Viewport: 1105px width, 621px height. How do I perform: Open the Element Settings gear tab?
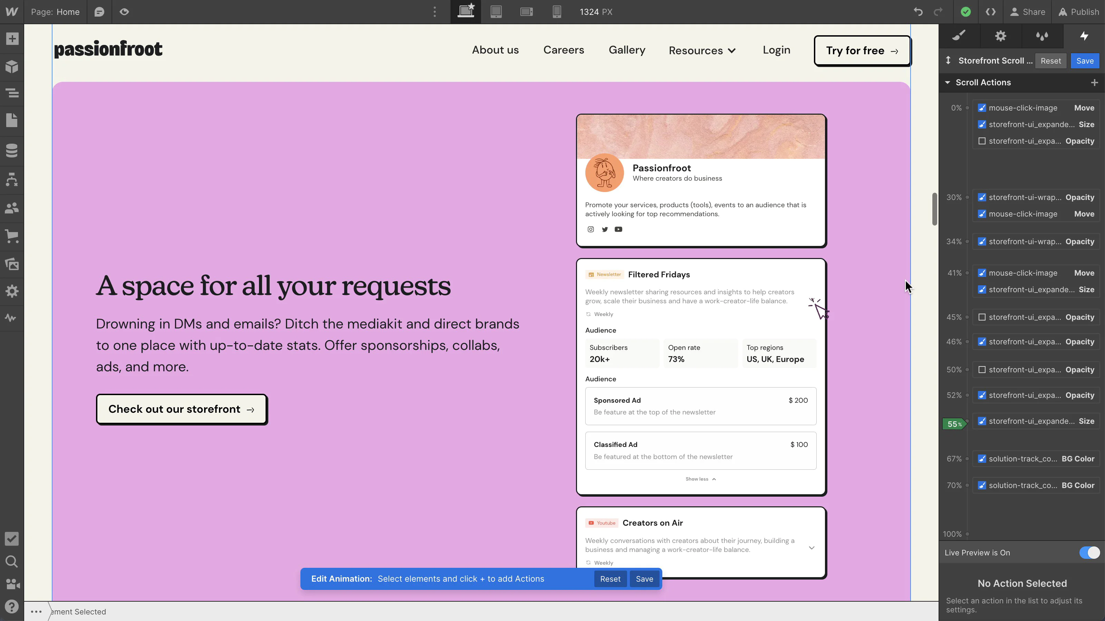point(1000,36)
